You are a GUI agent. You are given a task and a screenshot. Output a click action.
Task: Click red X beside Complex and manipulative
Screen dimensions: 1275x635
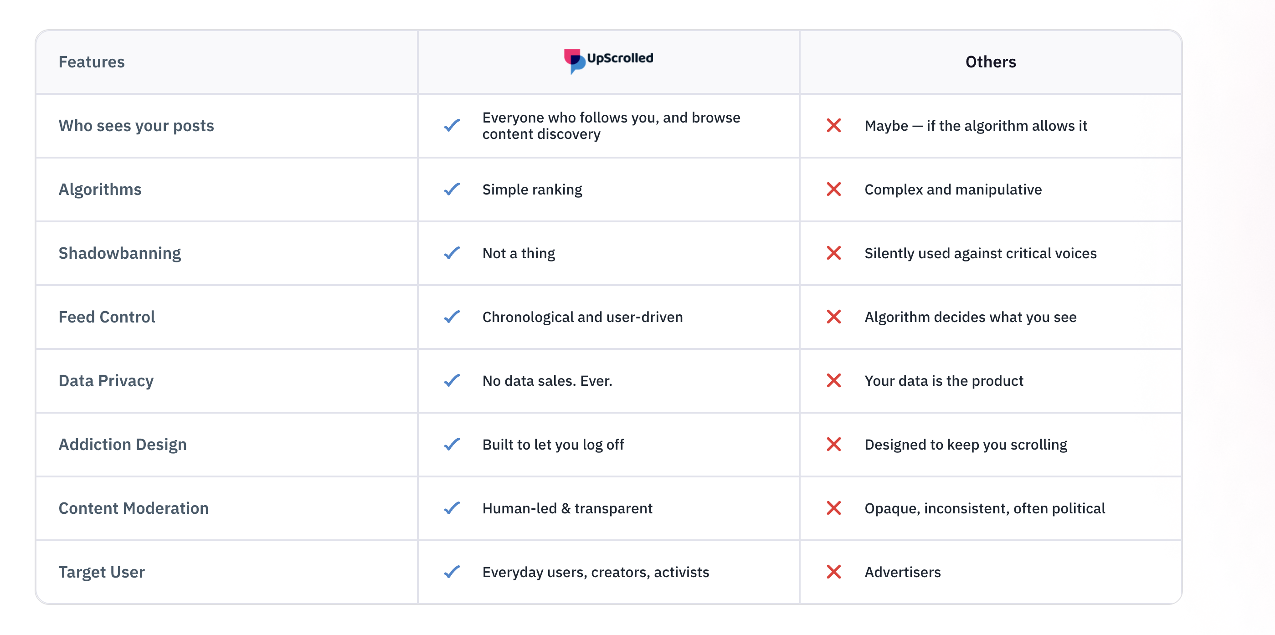click(x=833, y=189)
